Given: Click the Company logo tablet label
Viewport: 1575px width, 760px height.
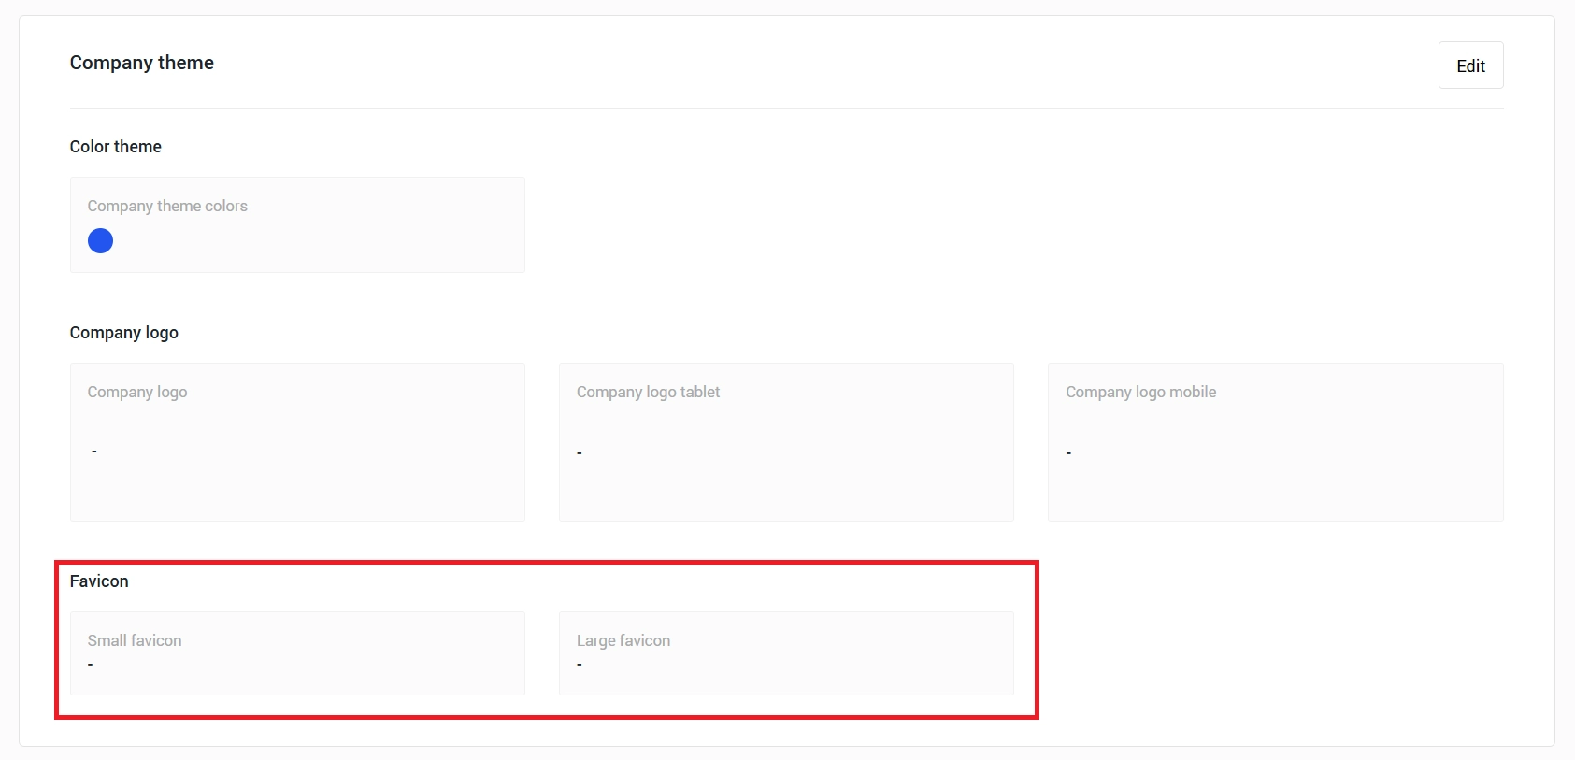Looking at the screenshot, I should tap(648, 392).
